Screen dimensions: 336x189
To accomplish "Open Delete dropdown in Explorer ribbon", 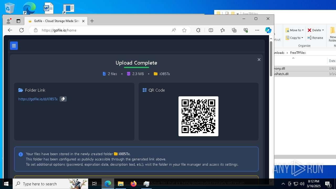I will pos(316,30).
